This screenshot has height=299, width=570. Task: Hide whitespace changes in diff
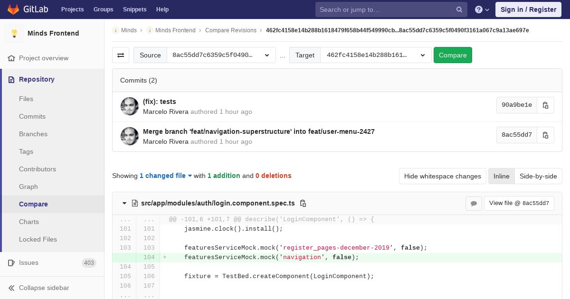[x=442, y=176]
